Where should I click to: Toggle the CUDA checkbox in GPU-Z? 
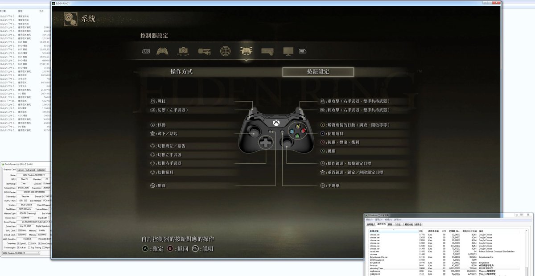pyautogui.click(x=29, y=243)
